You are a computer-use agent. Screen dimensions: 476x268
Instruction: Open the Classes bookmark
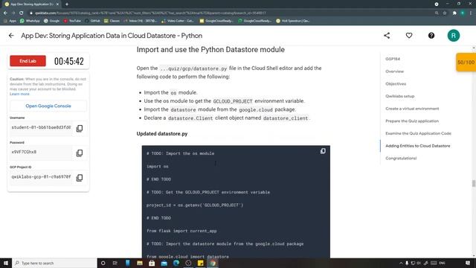(x=112, y=21)
